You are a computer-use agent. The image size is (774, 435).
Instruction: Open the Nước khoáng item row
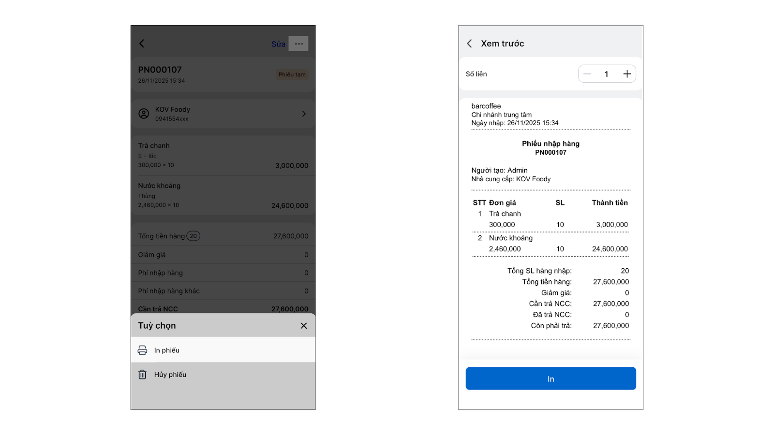(223, 195)
